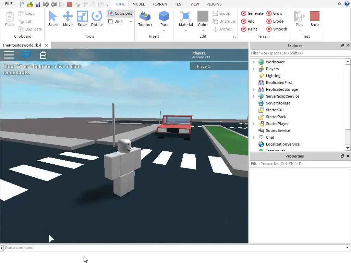
Task: Open the Color dropdown arrow
Action: 203,30
